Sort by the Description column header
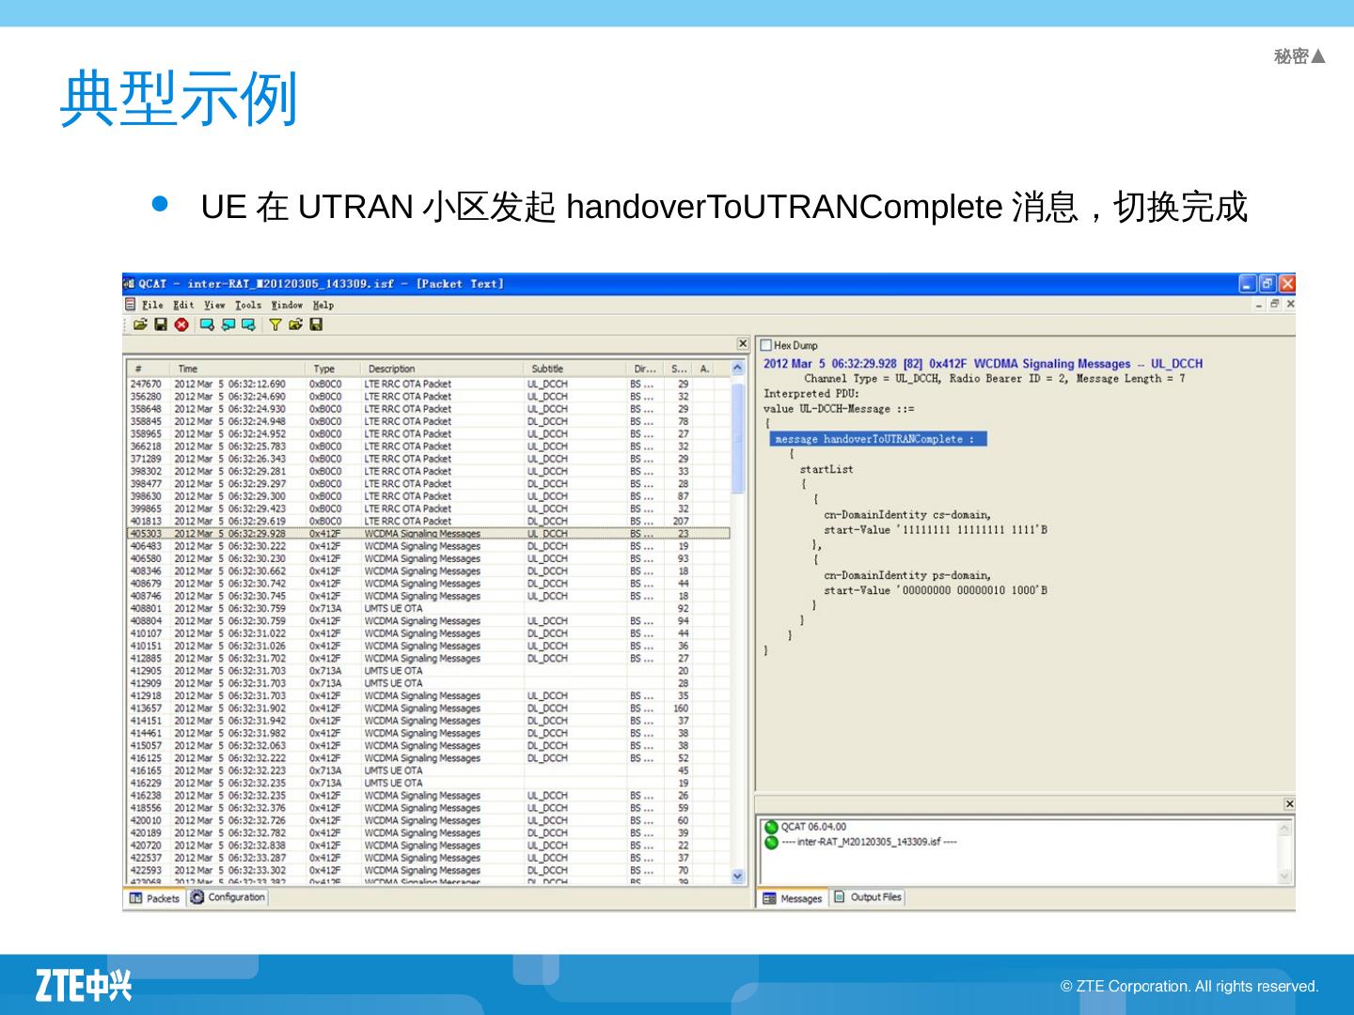1354x1015 pixels. click(442, 368)
